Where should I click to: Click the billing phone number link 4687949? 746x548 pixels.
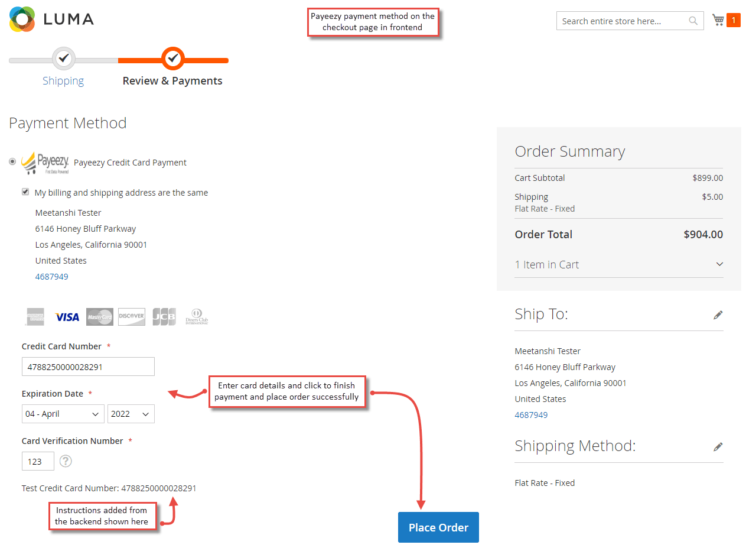tap(52, 277)
